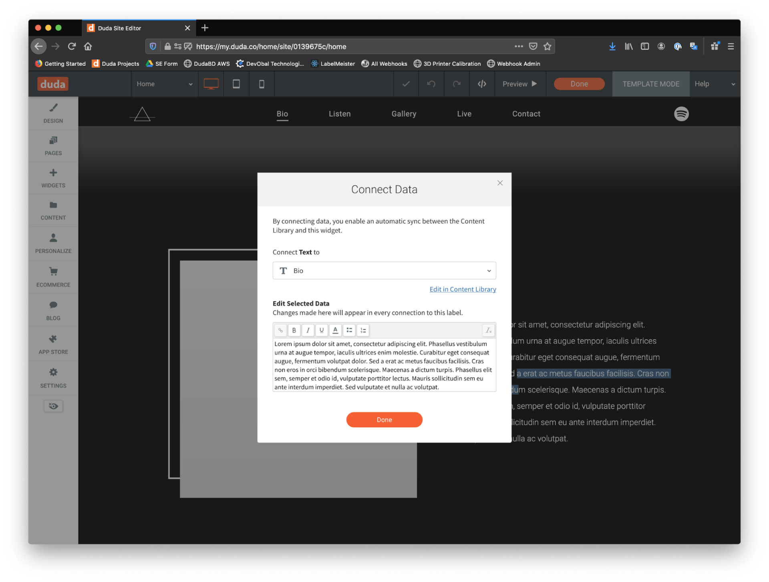Open site Settings in sidebar
The width and height of the screenshot is (769, 582).
53,378
